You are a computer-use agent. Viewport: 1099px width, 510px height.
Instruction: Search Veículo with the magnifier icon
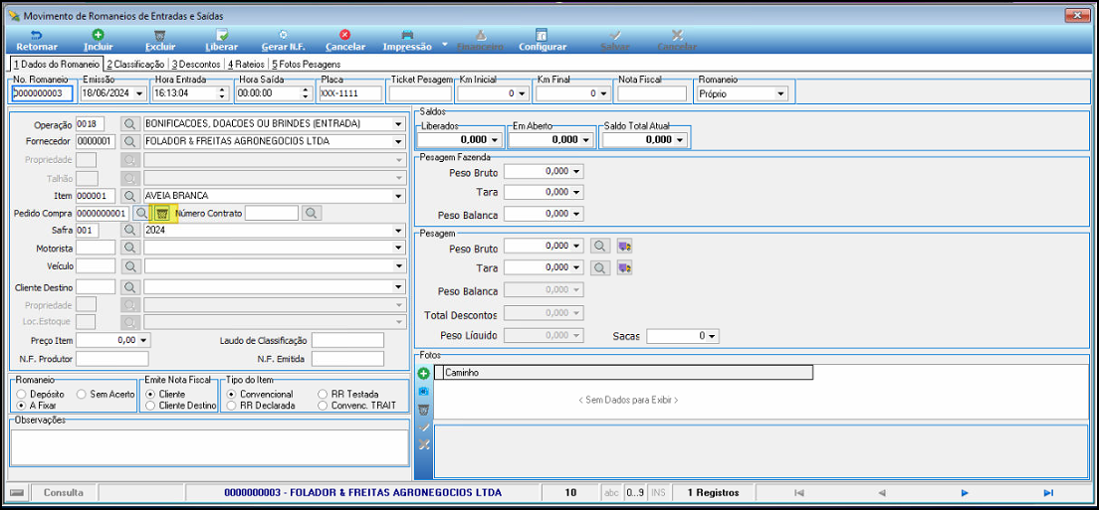(129, 265)
